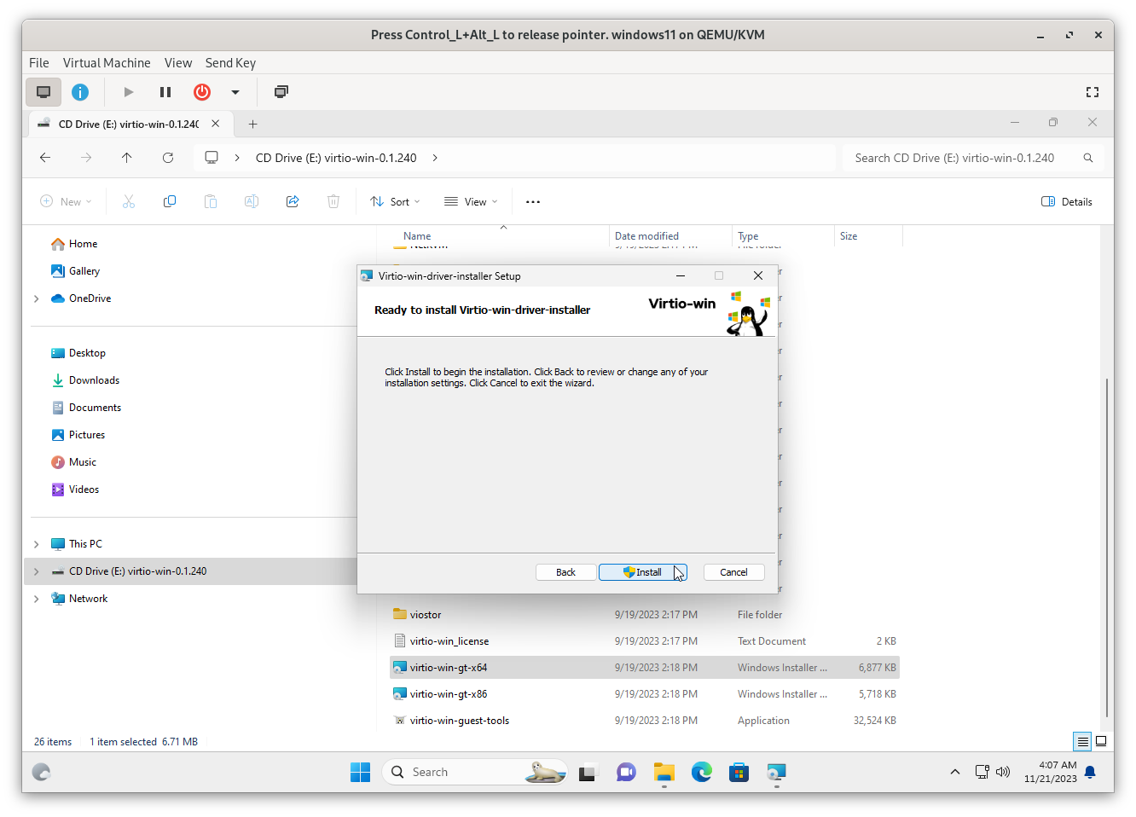Go back in File Explorer

tap(45, 158)
